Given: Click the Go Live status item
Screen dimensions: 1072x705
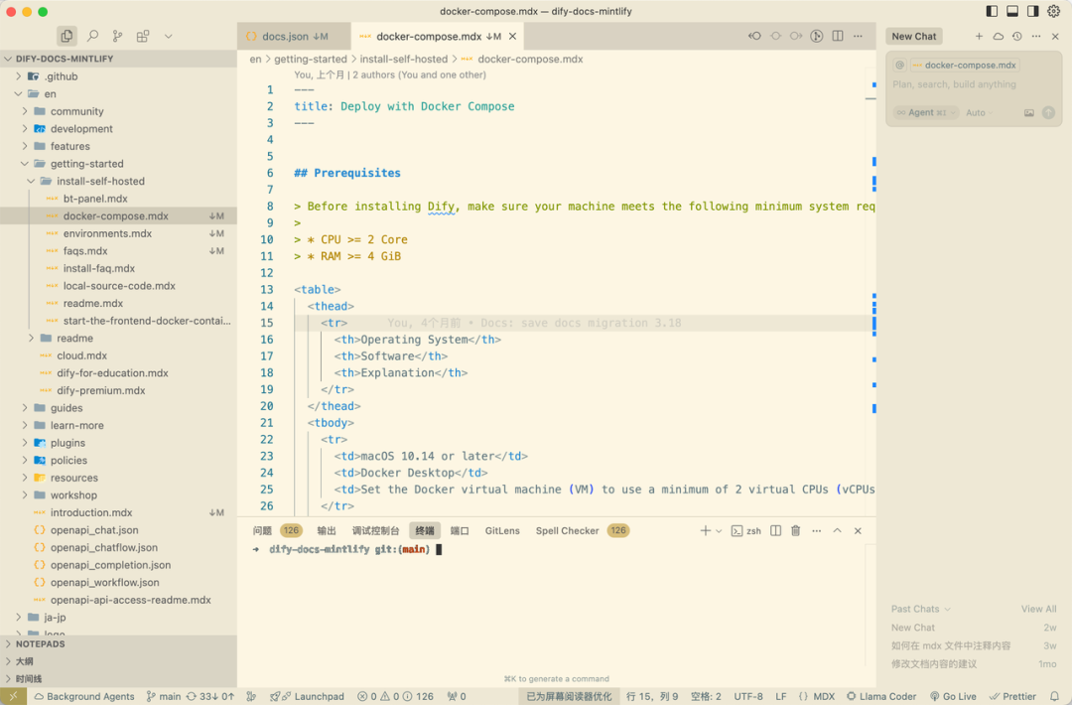Looking at the screenshot, I should tap(953, 696).
